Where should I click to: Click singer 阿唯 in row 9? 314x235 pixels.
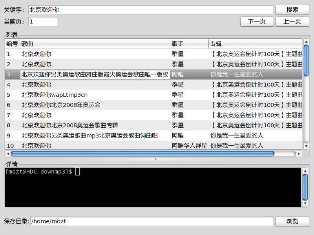[x=178, y=136]
